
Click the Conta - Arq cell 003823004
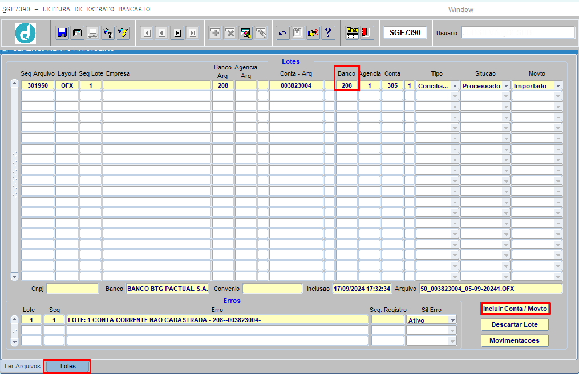[x=296, y=85]
